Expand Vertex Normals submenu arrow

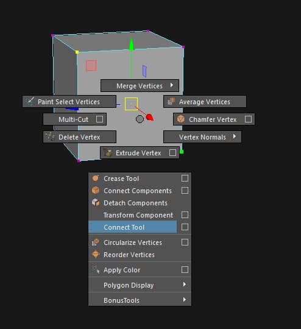[x=234, y=136]
